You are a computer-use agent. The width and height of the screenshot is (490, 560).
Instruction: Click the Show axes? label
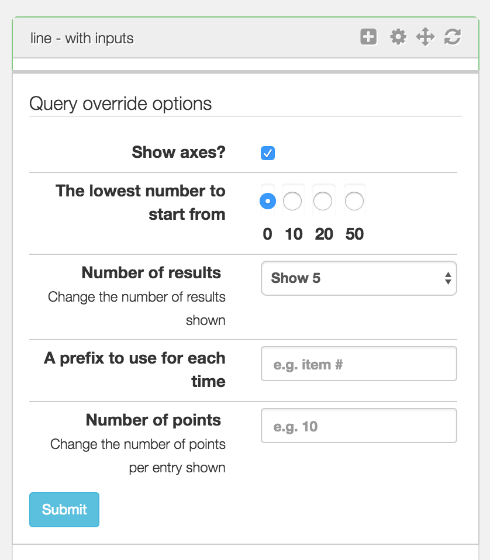pyautogui.click(x=178, y=152)
